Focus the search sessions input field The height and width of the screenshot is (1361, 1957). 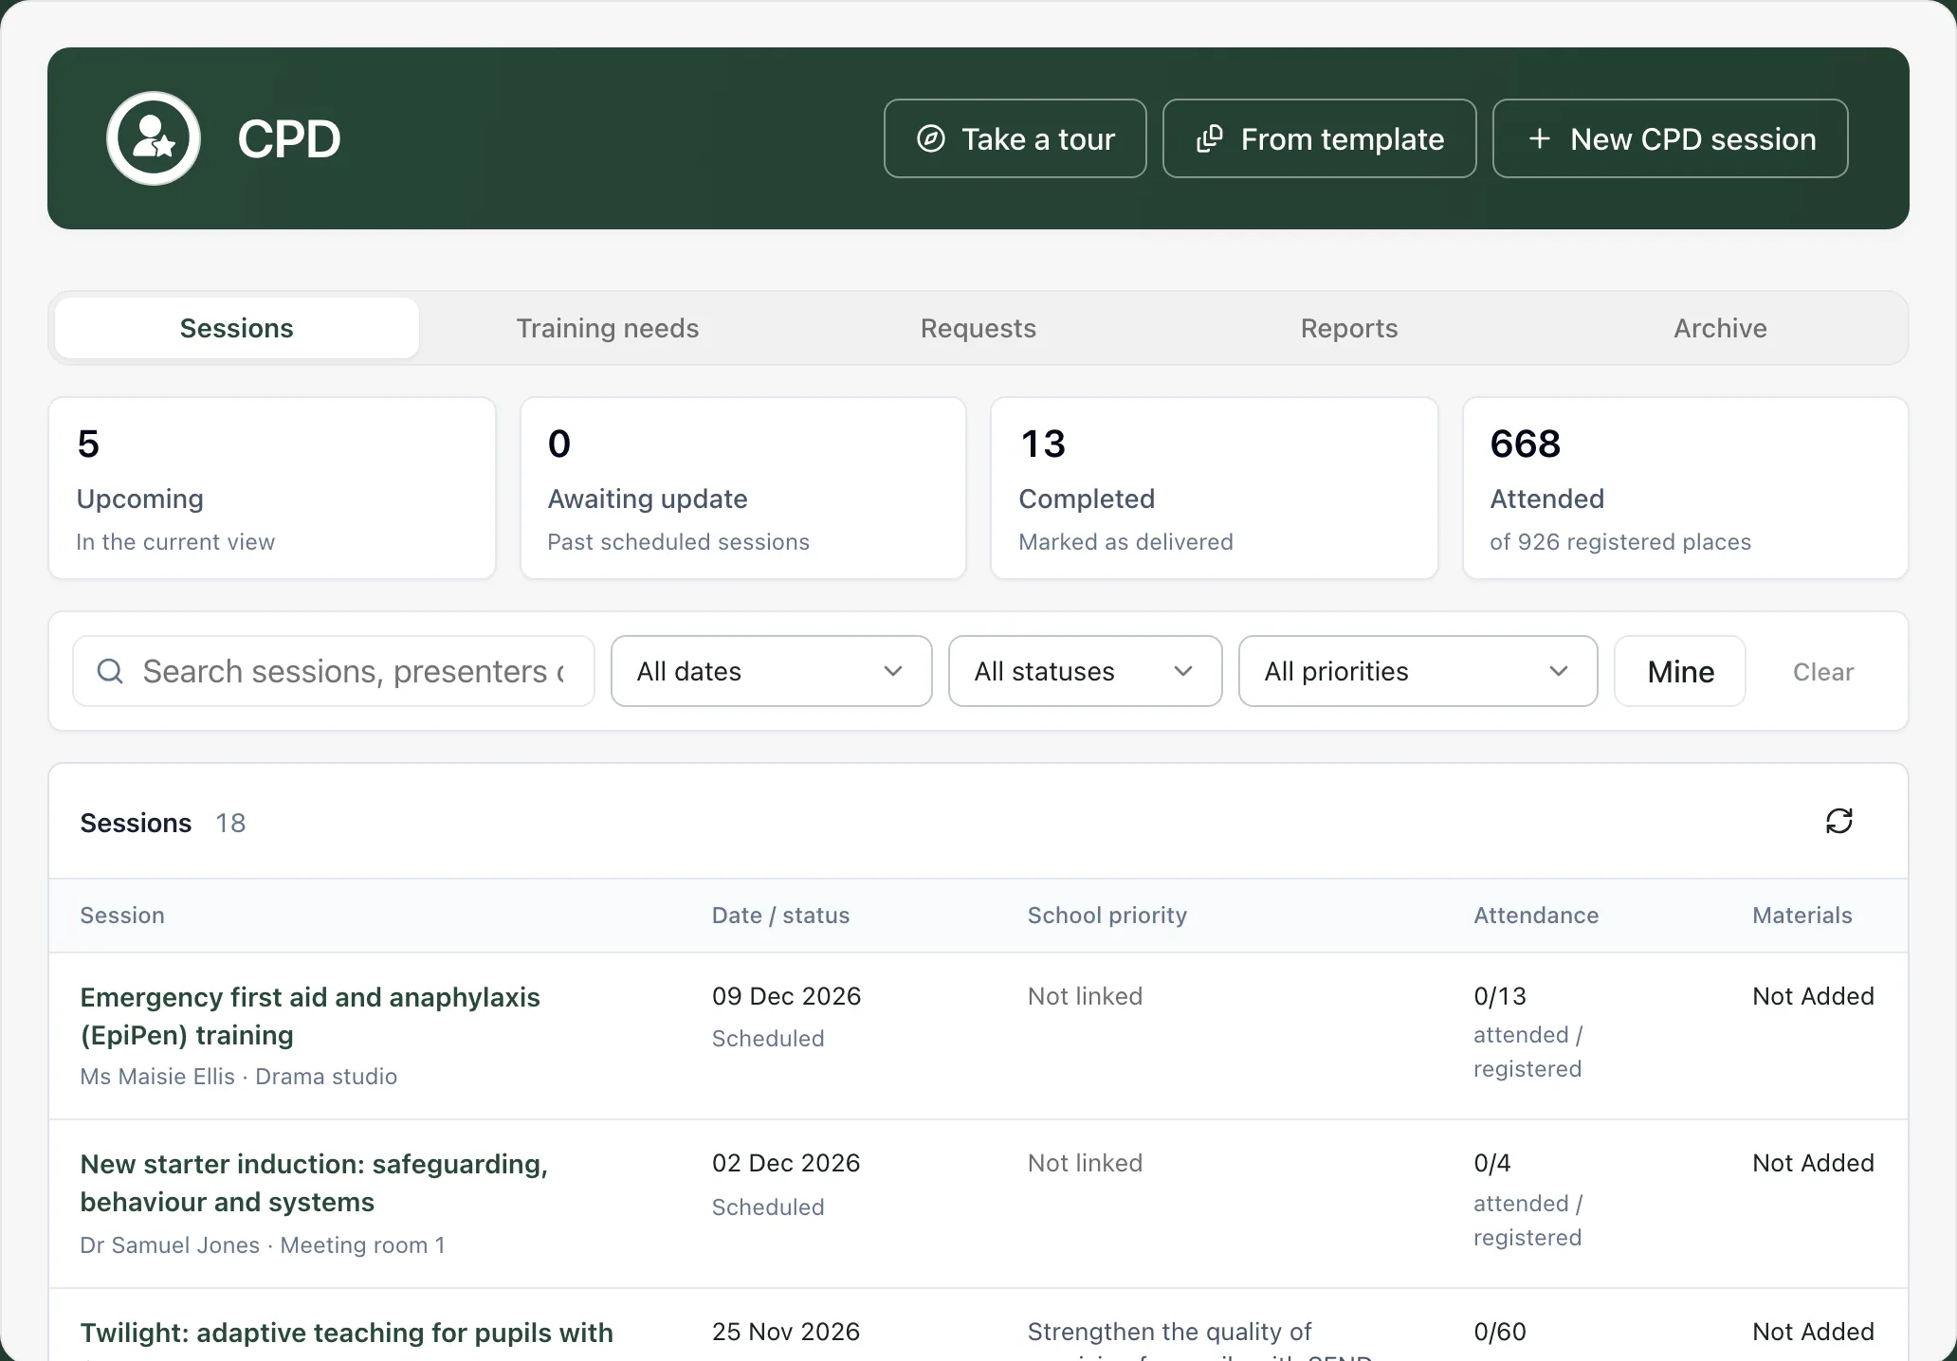(x=334, y=671)
